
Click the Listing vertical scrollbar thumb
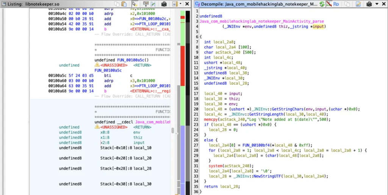click(172, 131)
